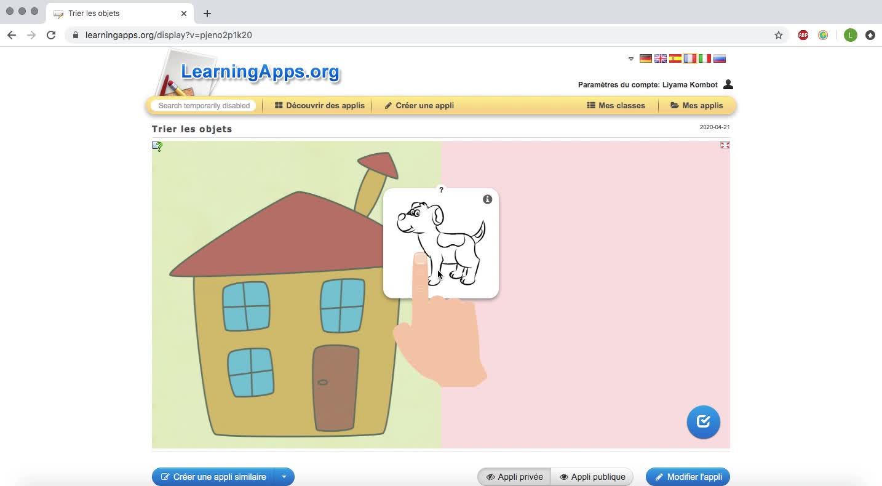Click the blue check answers button
Image resolution: width=882 pixels, height=486 pixels.
(x=703, y=422)
